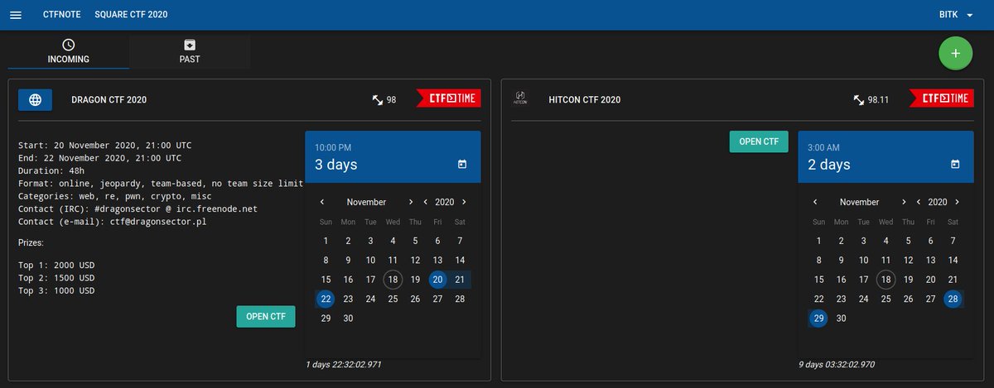Click the weight icon next to 98.11

(859, 99)
